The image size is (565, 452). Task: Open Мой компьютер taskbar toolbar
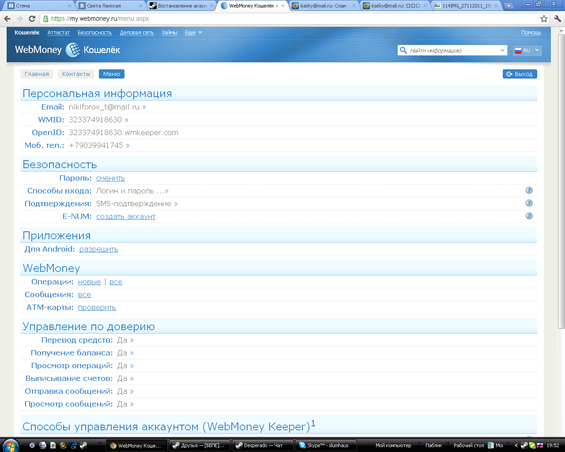(x=393, y=445)
